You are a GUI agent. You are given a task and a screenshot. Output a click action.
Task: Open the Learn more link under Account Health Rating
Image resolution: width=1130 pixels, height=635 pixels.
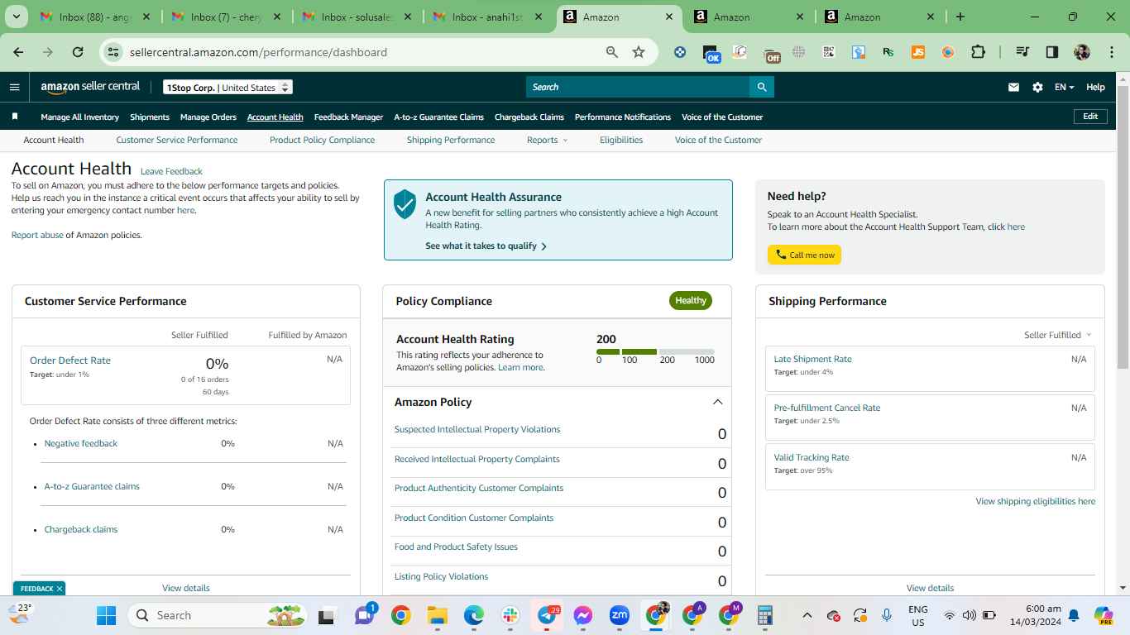click(520, 367)
